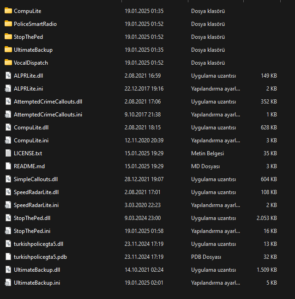Select LICENSE.txt file name
The width and height of the screenshot is (295, 299).
point(28,153)
